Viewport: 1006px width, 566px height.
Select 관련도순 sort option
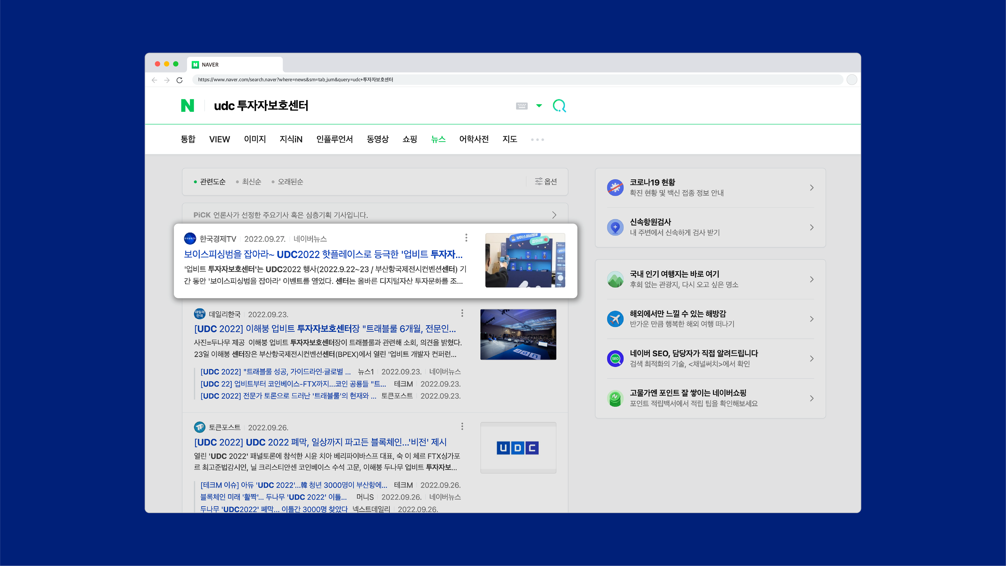[x=210, y=182]
